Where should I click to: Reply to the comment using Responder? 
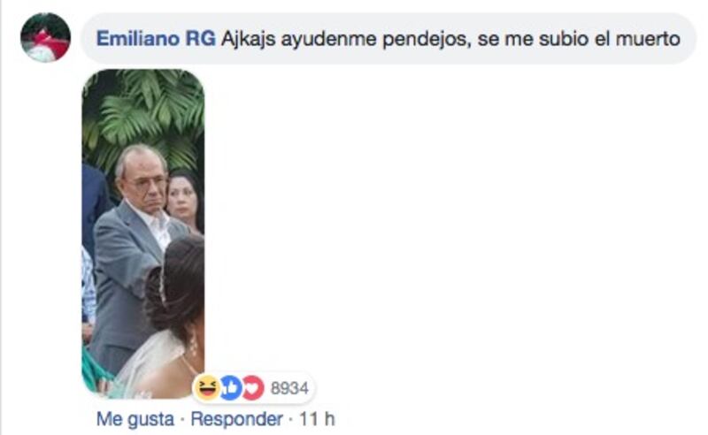tap(237, 419)
